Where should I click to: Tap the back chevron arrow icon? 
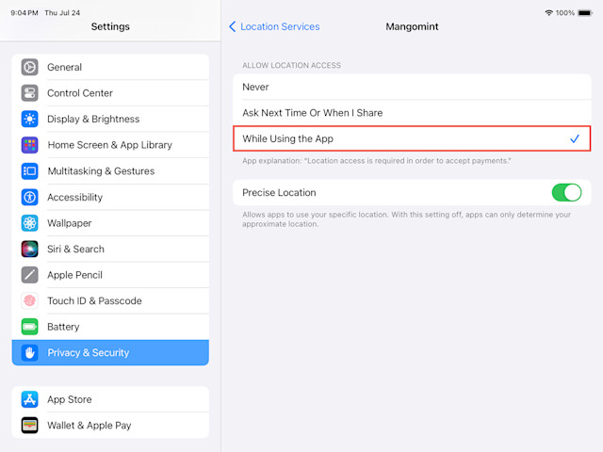[233, 26]
